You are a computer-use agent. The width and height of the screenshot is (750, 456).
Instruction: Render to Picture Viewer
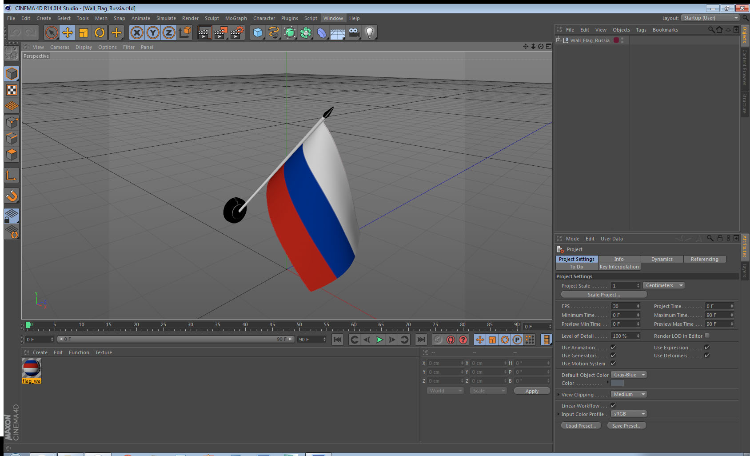pos(220,32)
